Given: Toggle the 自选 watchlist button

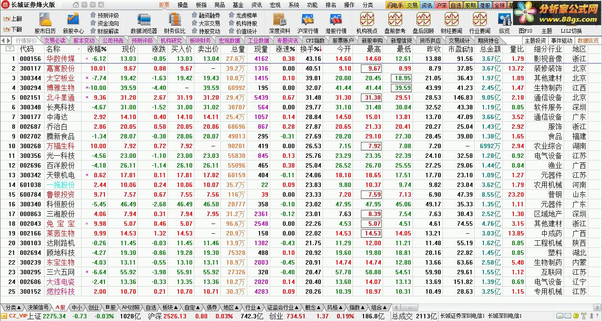Looking at the screenshot, I should click(456, 5).
